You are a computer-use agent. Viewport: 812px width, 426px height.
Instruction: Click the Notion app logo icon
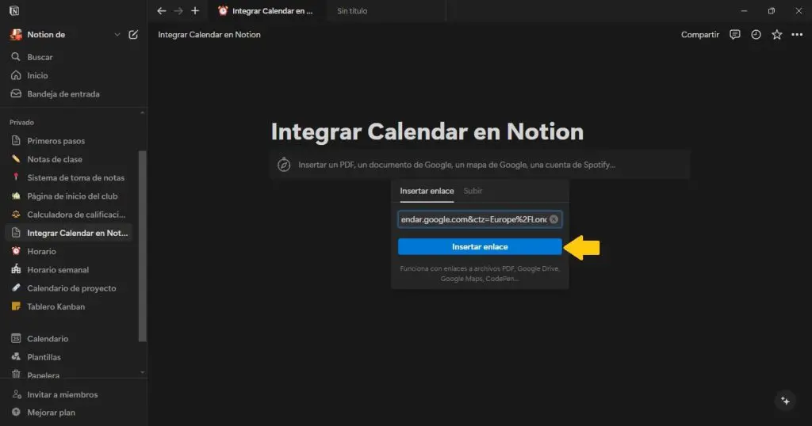pos(14,11)
